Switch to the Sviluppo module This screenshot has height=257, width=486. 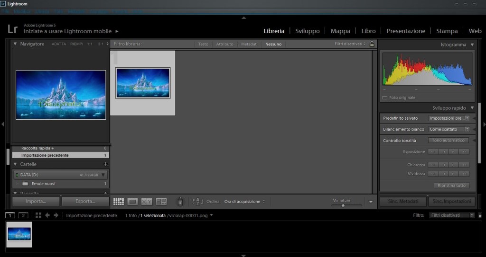[307, 31]
